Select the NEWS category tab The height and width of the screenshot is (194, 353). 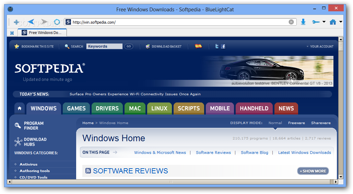click(286, 108)
